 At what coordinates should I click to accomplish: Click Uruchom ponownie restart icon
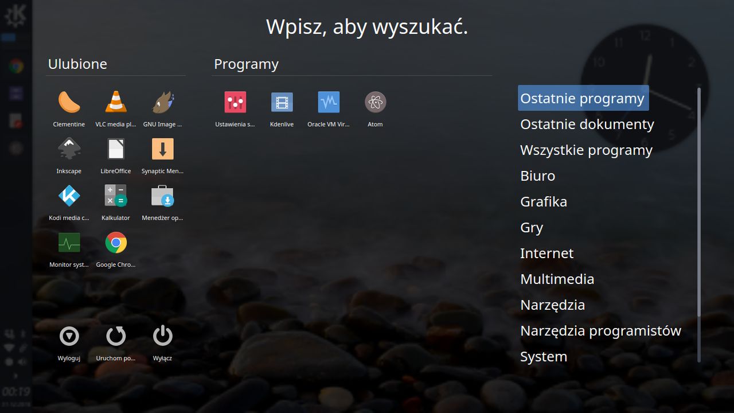click(x=116, y=336)
